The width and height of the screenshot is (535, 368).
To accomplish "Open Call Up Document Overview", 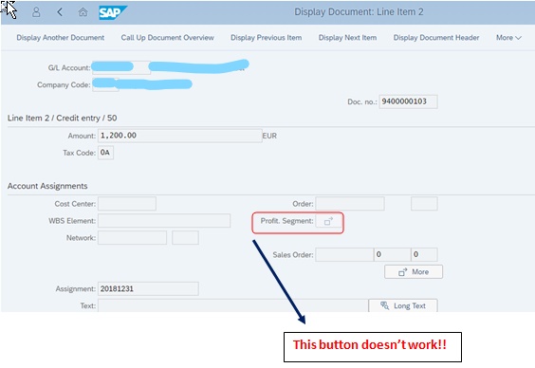I will (167, 38).
